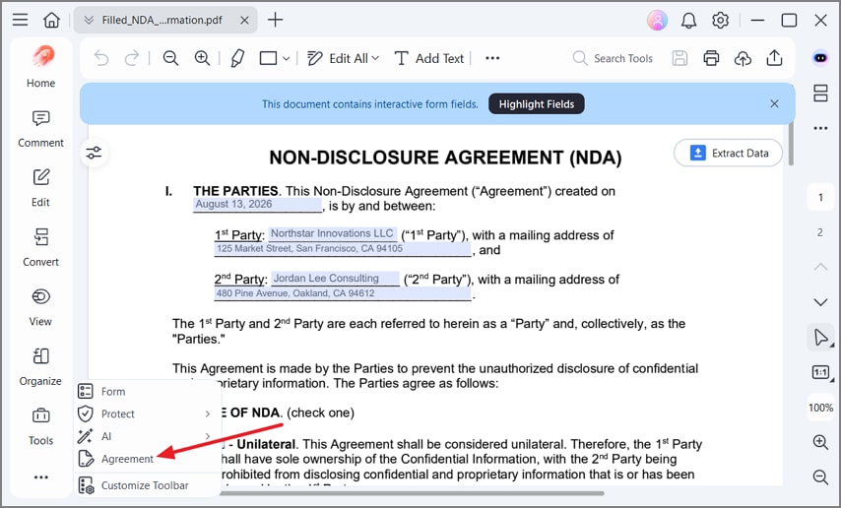The width and height of the screenshot is (841, 508).
Task: Open the hamburger main menu
Action: click(x=21, y=21)
